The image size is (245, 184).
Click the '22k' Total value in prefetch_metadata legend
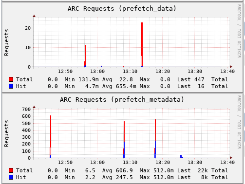click(x=203, y=170)
